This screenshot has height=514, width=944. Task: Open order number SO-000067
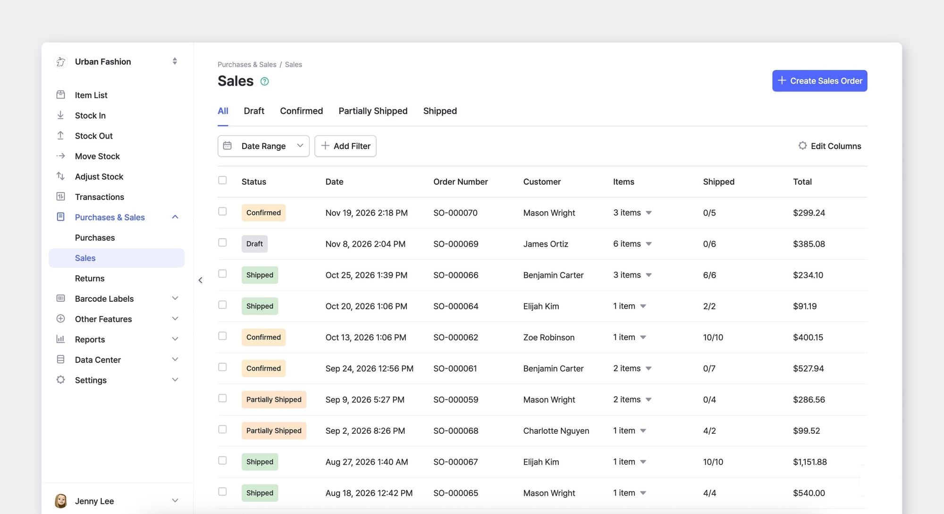click(x=455, y=462)
